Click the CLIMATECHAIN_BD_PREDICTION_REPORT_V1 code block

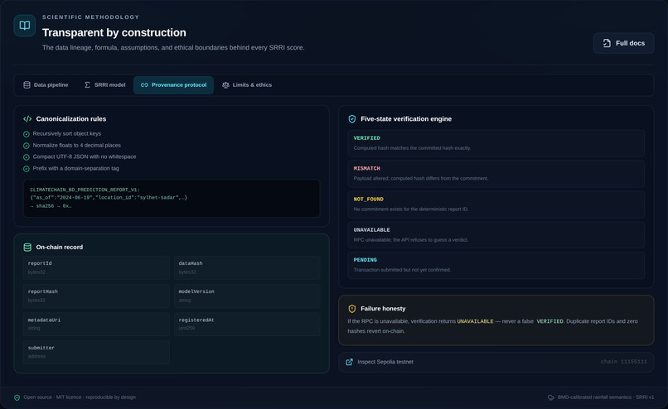[x=172, y=199]
